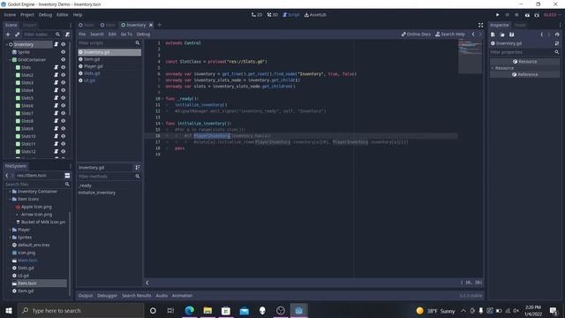Load resource icon in Inspector
The width and height of the screenshot is (565, 318).
[502, 34]
